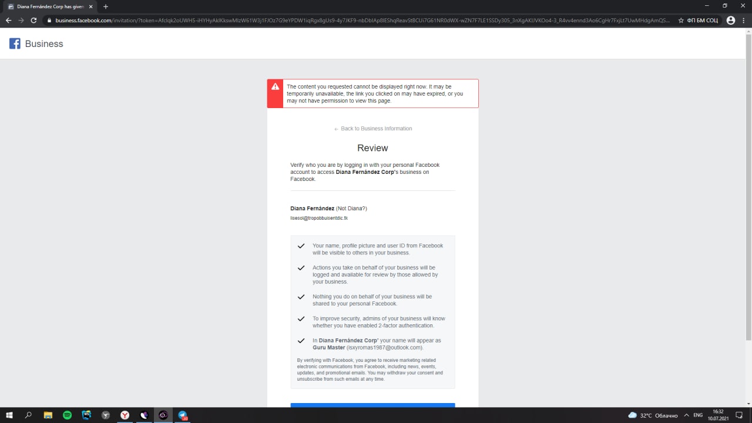The width and height of the screenshot is (752, 423).
Task: Open Telegram from the taskbar
Action: pos(183,415)
